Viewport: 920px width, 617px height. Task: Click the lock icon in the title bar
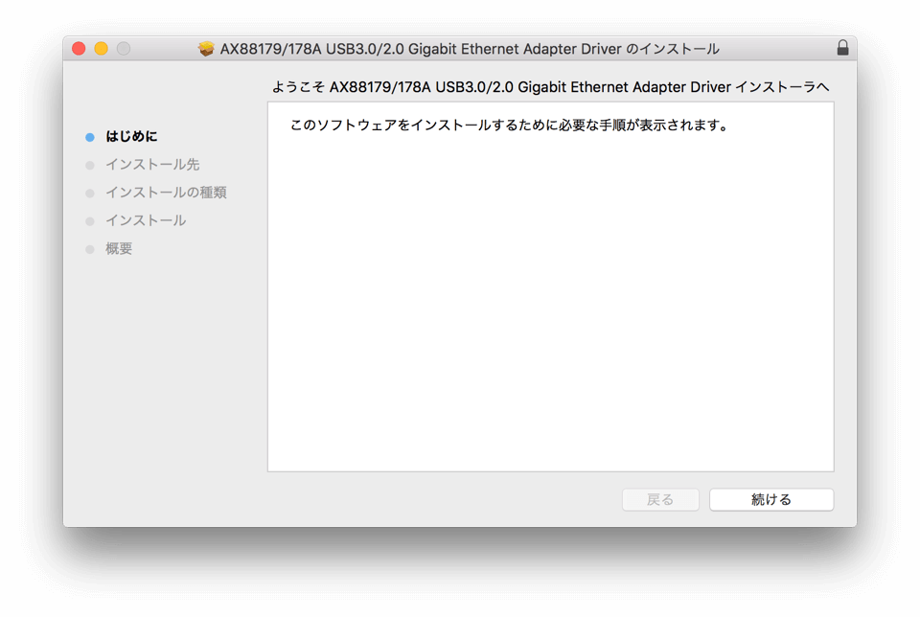[x=842, y=48]
